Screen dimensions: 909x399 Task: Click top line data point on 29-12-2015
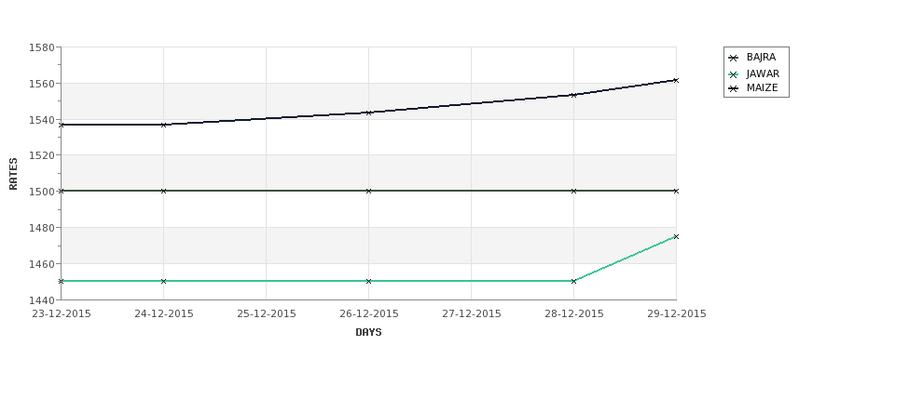(x=676, y=80)
